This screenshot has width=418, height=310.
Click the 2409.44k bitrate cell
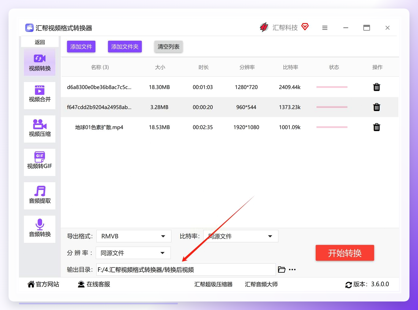tap(290, 87)
